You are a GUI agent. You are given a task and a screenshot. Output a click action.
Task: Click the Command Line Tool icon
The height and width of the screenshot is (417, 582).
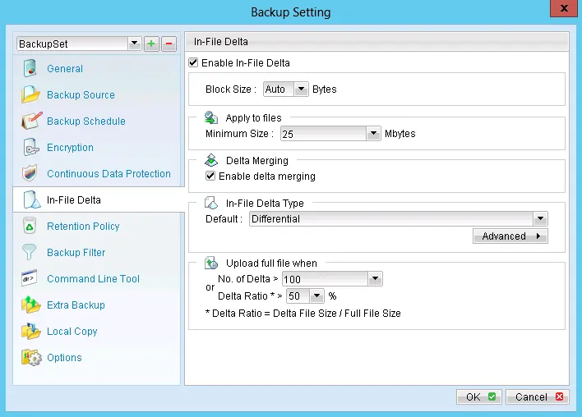click(x=30, y=278)
